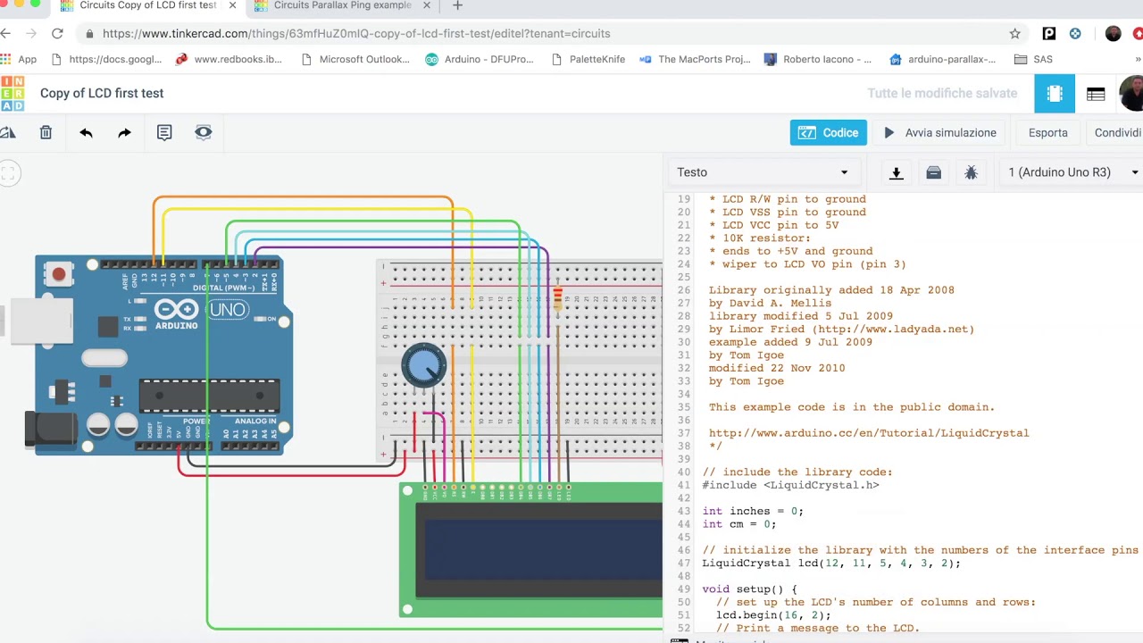The width and height of the screenshot is (1143, 643).
Task: Click the download code icon
Action: tap(897, 172)
